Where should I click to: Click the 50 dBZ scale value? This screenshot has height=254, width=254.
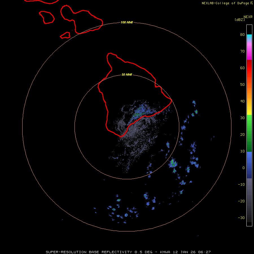click(242, 85)
